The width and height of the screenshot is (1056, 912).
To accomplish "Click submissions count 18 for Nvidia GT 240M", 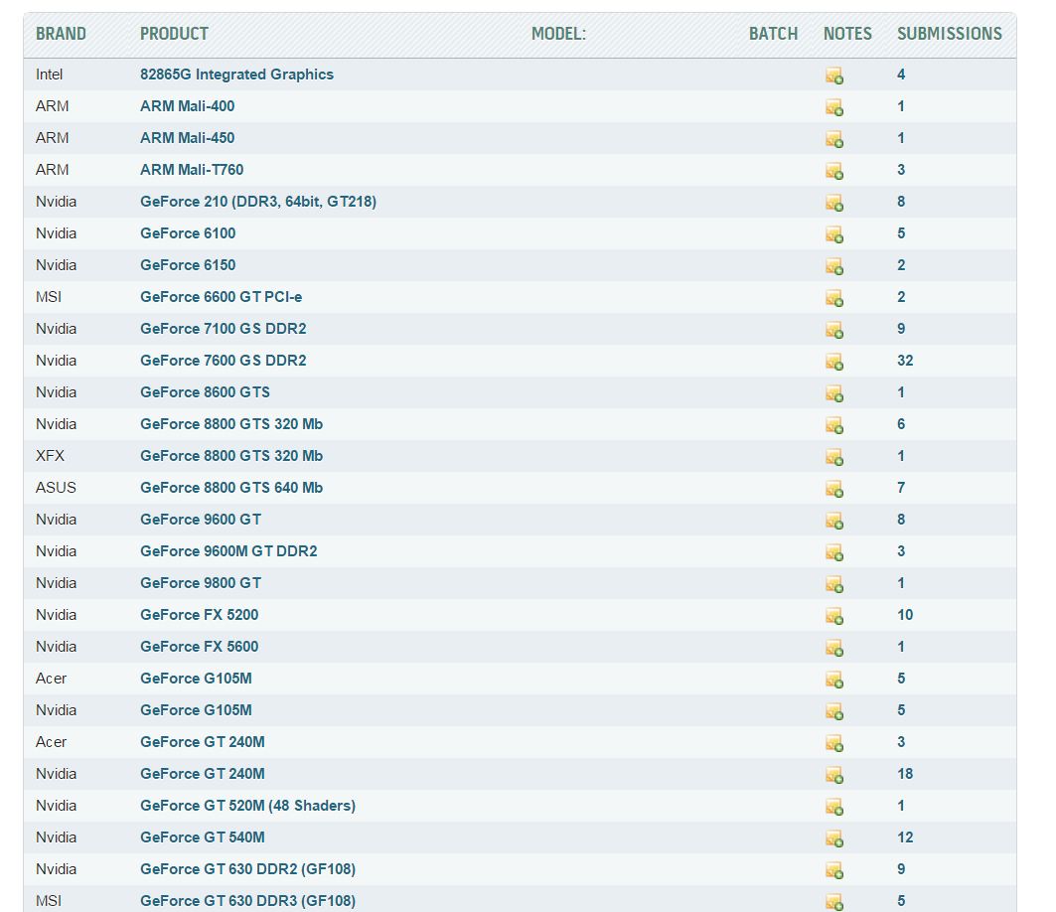I will 905,773.
